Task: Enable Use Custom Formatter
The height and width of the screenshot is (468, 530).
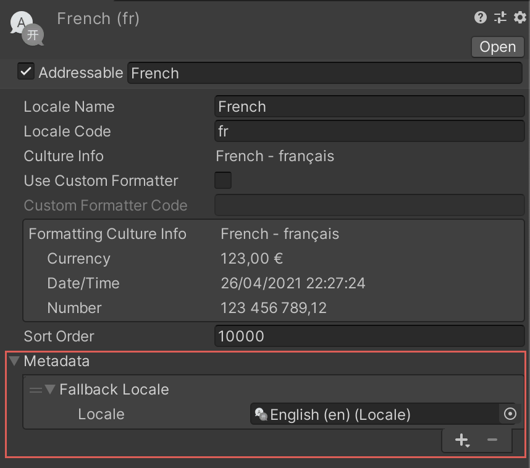Action: 222,180
